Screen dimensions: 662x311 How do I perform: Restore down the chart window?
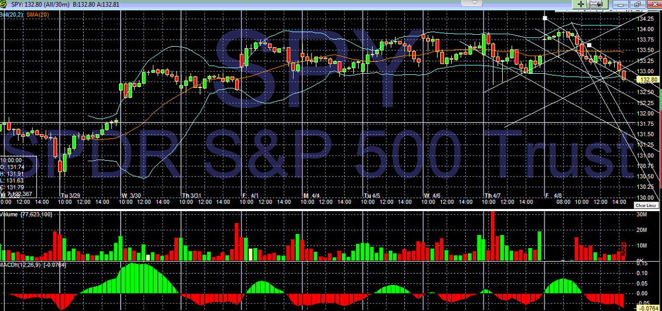tap(637, 4)
